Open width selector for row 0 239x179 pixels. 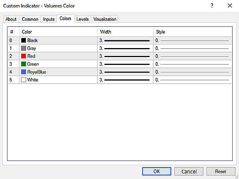pos(125,41)
